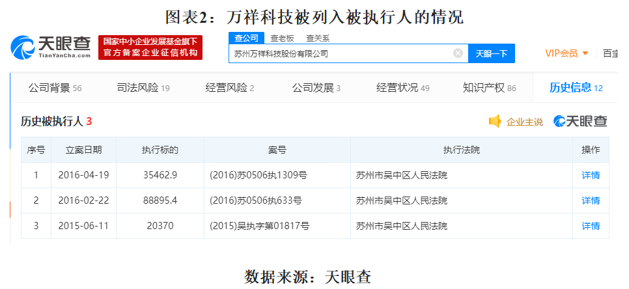Click the 天眼查 logo beside 企业主说

(580, 121)
